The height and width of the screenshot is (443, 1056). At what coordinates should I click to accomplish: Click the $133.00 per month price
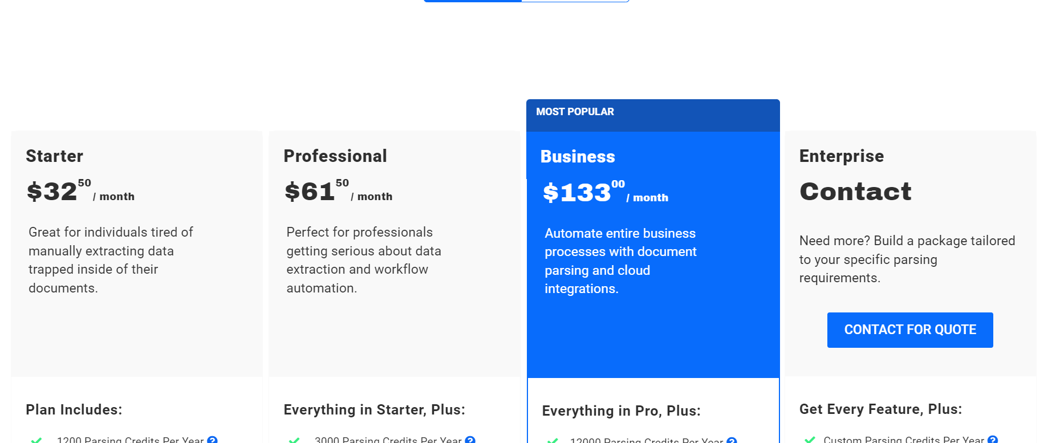click(605, 193)
